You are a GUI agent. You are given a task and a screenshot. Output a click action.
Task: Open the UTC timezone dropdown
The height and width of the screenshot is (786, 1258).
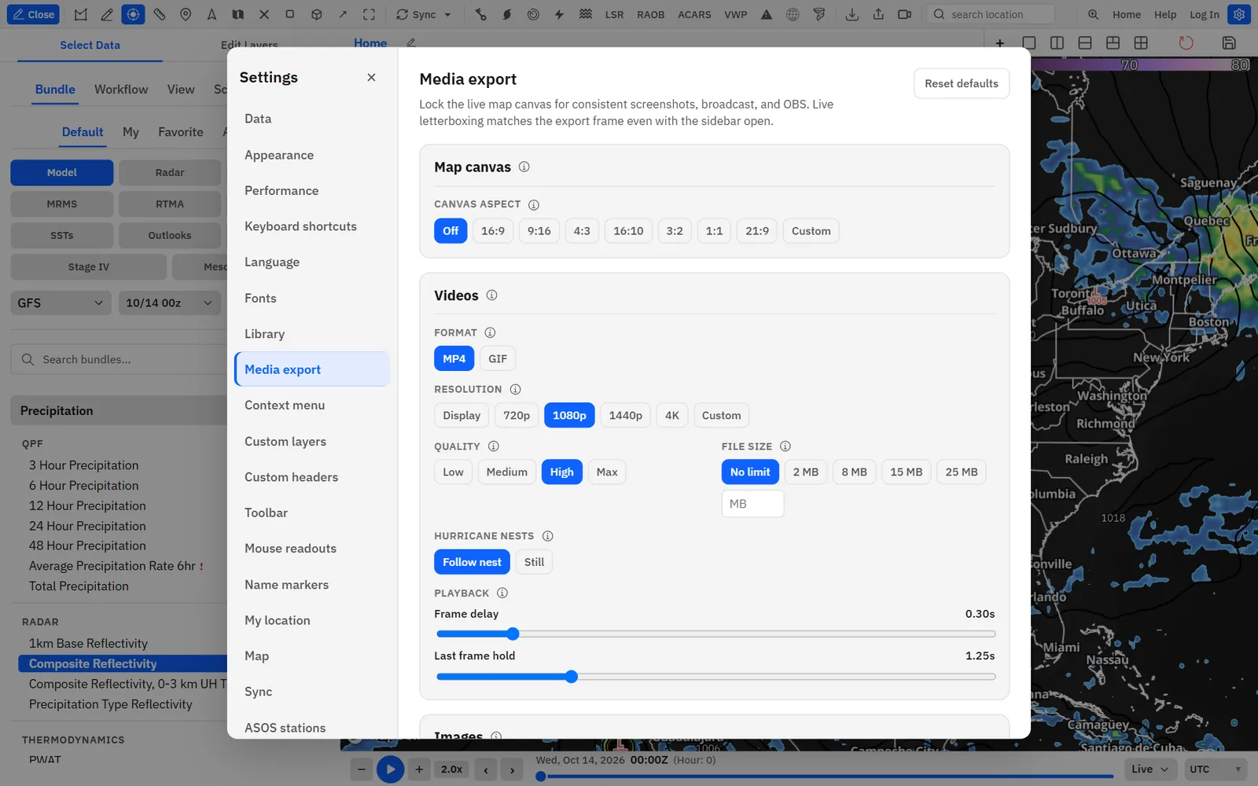pyautogui.click(x=1216, y=769)
